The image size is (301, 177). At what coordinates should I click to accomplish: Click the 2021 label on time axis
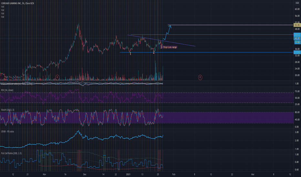click(x=128, y=174)
